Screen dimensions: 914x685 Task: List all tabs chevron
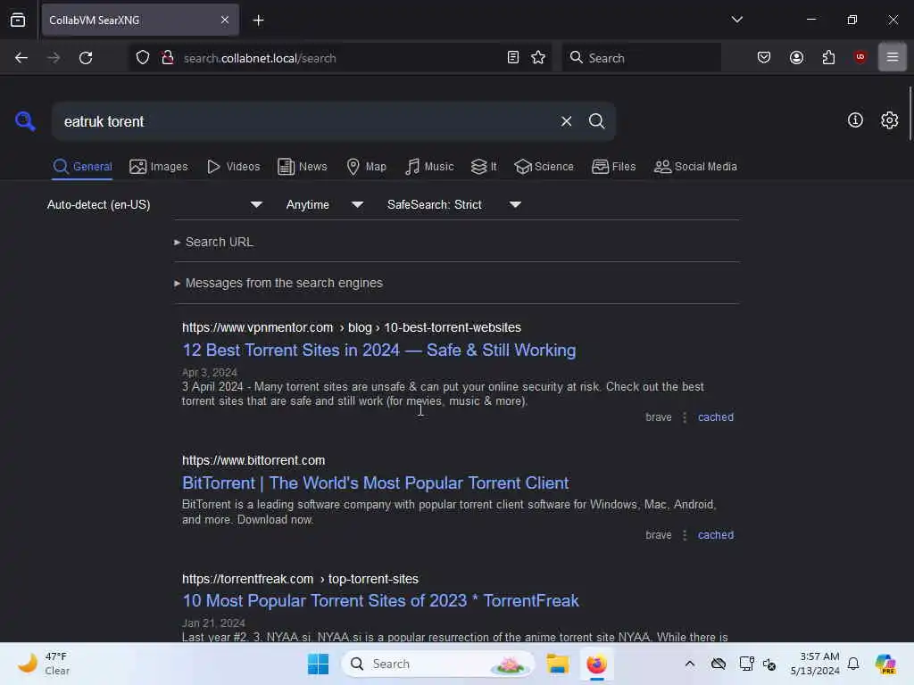[736, 20]
